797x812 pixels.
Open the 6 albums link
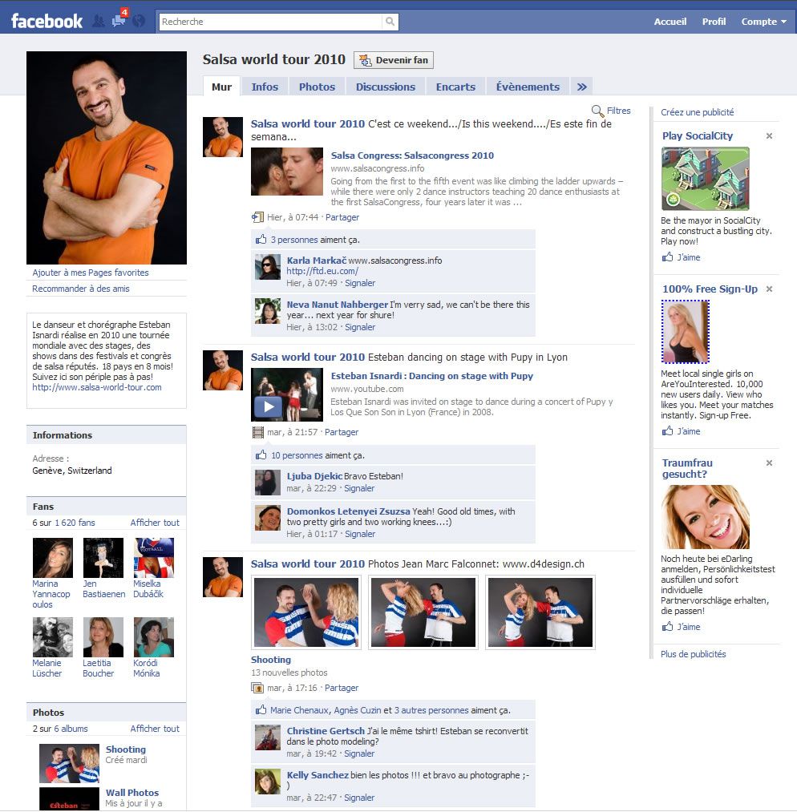pyautogui.click(x=71, y=729)
